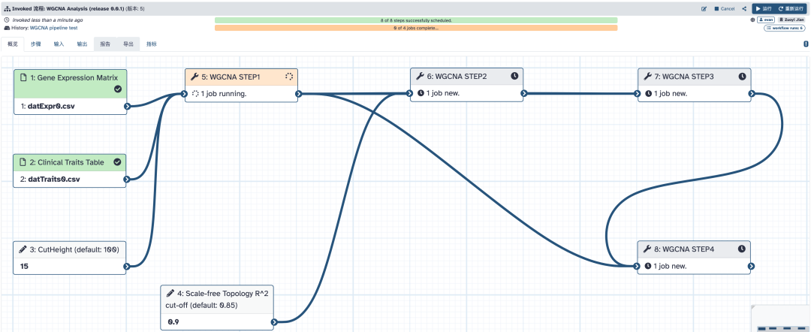
Task: Click the WGCNA STEP3 clock status icon
Action: [742, 77]
